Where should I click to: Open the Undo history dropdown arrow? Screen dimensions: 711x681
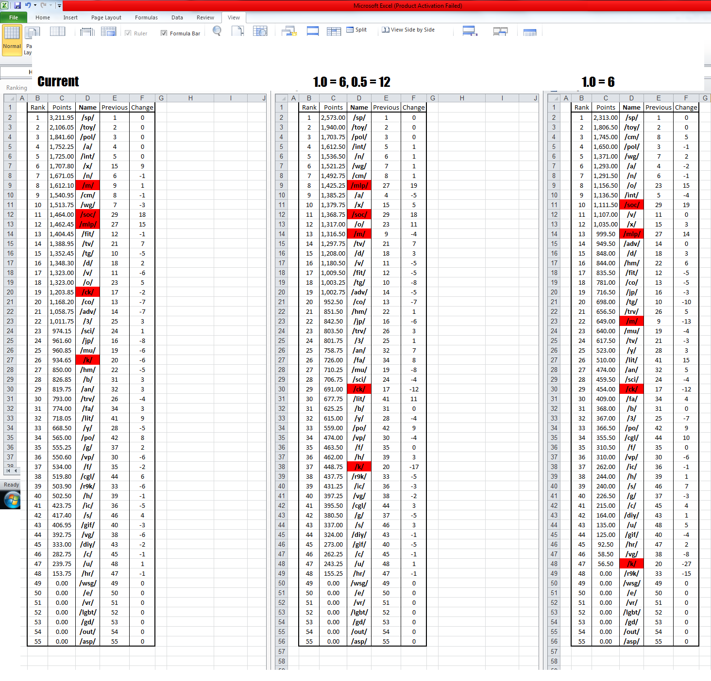[x=35, y=5]
